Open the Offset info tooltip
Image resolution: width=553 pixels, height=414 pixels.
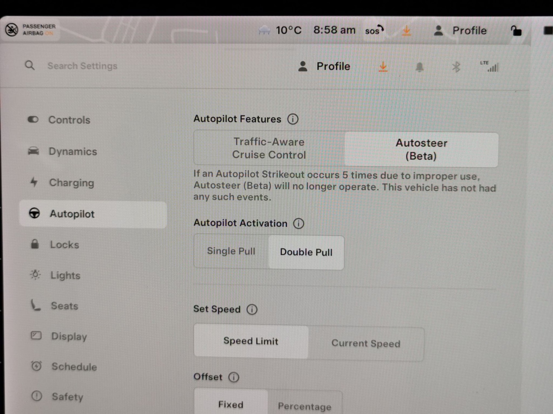(234, 377)
